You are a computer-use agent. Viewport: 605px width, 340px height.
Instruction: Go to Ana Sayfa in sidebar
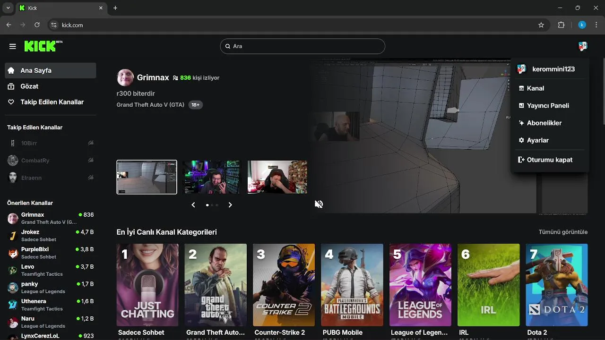[x=50, y=70]
